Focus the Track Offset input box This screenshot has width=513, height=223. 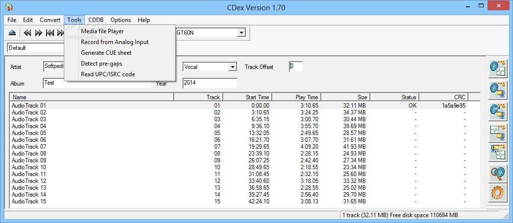(296, 67)
